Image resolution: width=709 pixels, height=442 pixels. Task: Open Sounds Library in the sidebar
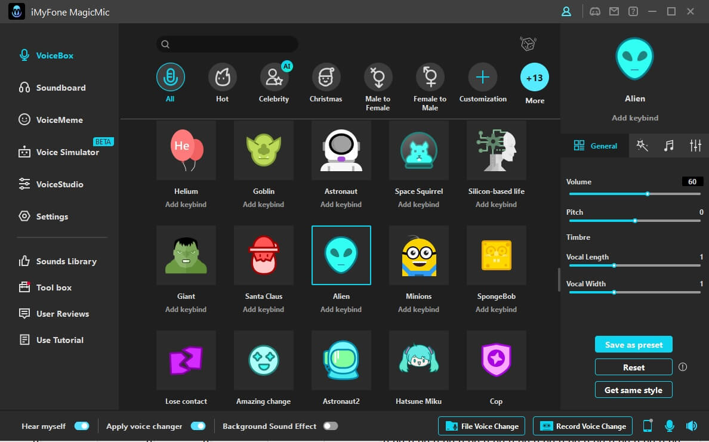[57, 261]
